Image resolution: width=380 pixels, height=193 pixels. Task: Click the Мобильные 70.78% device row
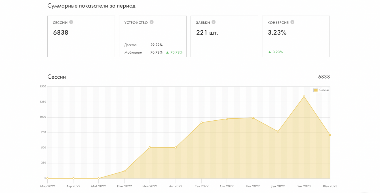point(143,53)
